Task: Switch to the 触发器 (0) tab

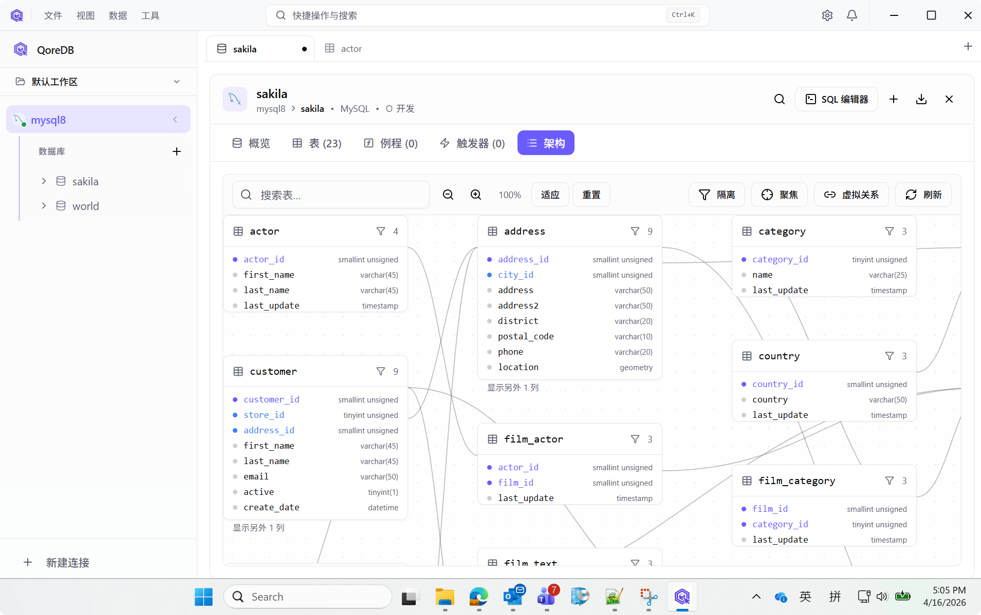Action: (x=472, y=143)
